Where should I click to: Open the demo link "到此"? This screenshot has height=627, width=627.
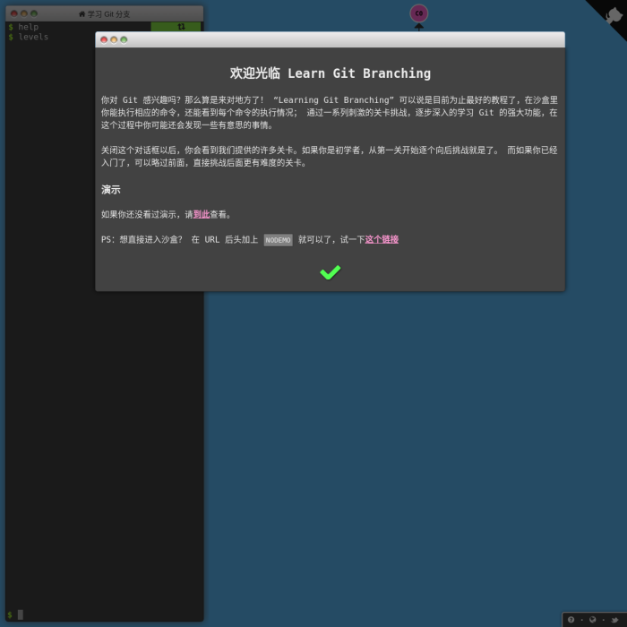tap(202, 215)
